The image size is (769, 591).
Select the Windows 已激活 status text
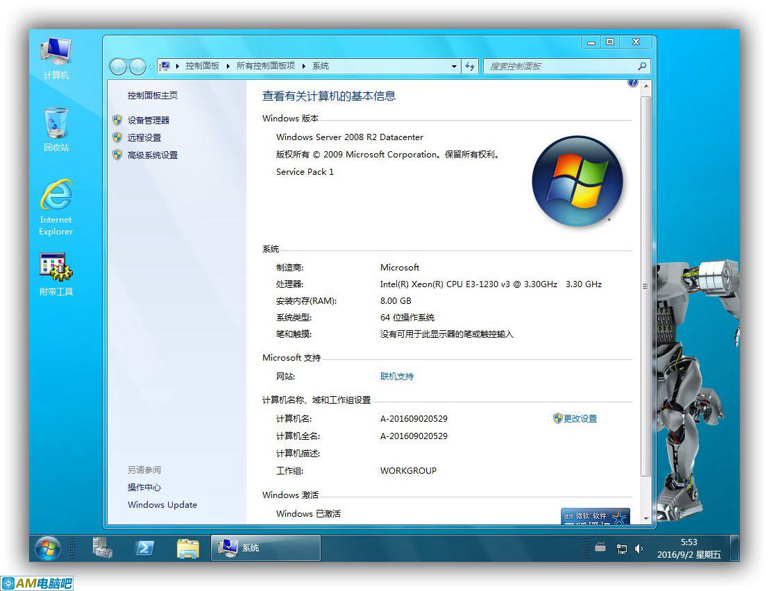click(308, 513)
